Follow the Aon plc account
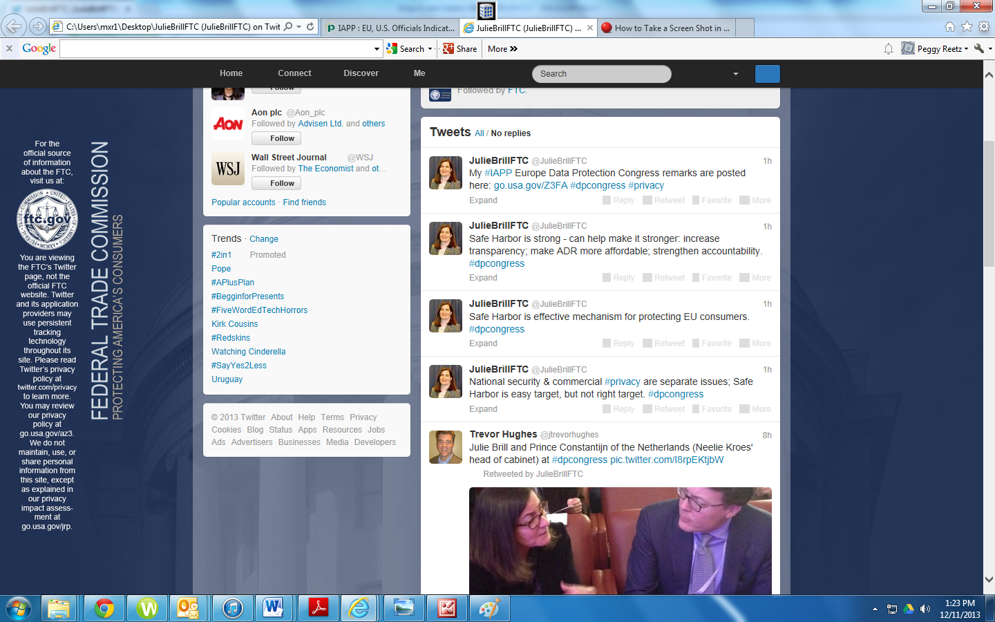The width and height of the screenshot is (995, 622). tap(276, 138)
